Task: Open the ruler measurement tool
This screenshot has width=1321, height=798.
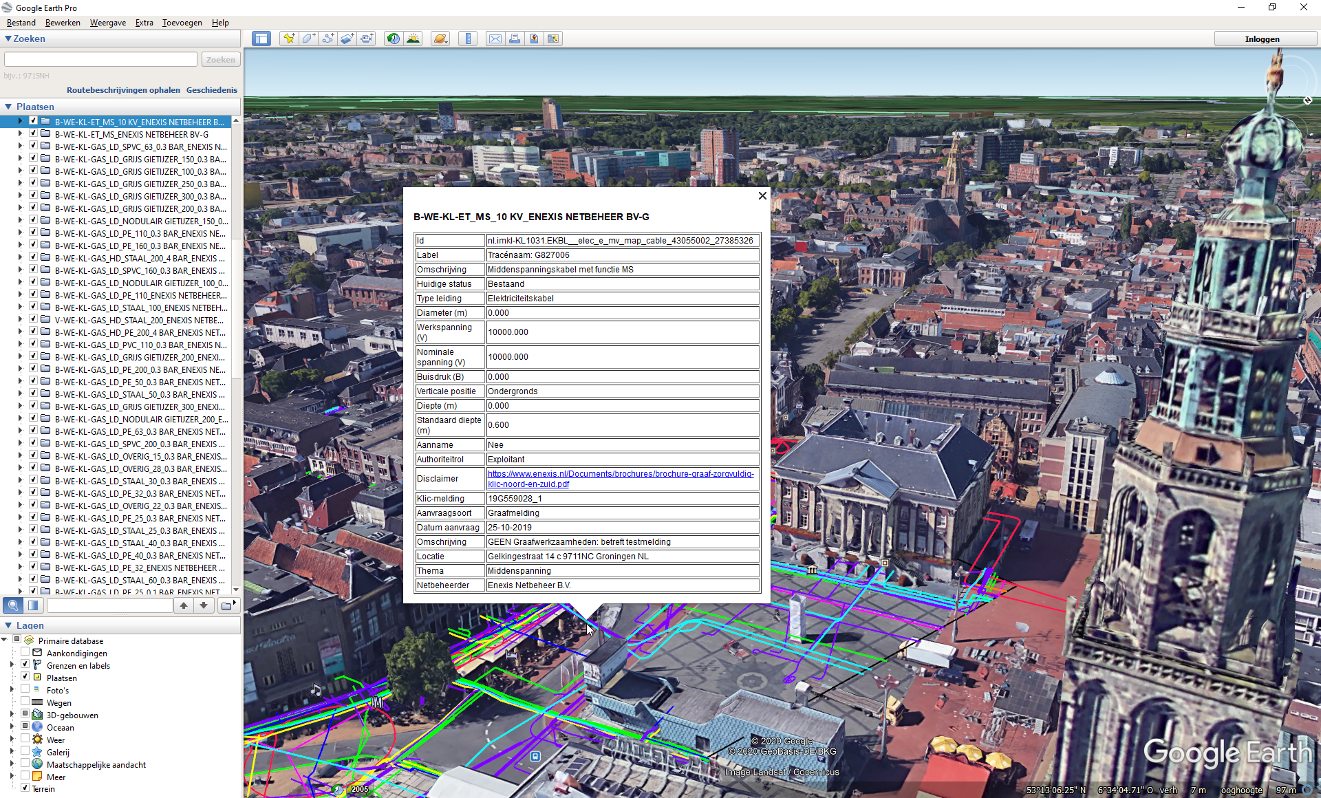Action: (x=468, y=39)
